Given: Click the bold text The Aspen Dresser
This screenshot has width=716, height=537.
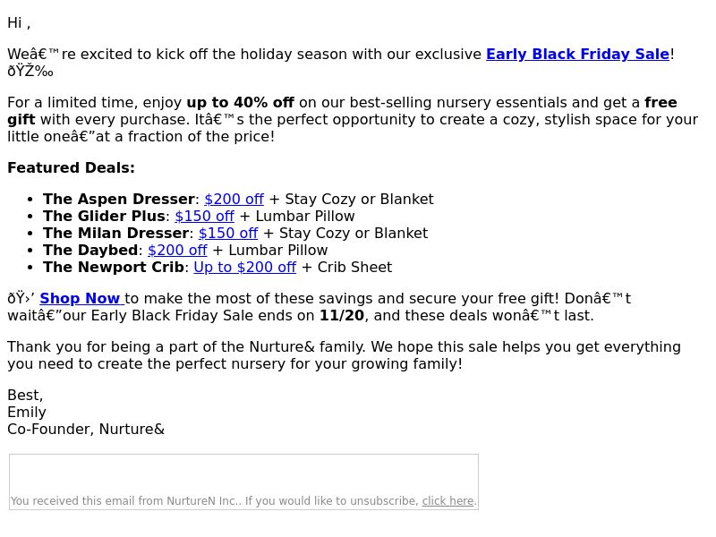Looking at the screenshot, I should 119,200.
